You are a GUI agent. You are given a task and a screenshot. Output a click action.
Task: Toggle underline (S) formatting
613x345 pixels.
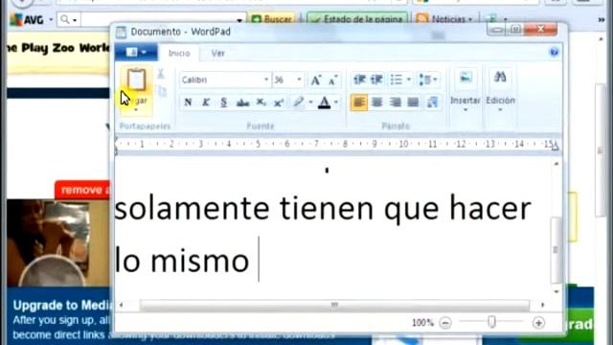(223, 103)
